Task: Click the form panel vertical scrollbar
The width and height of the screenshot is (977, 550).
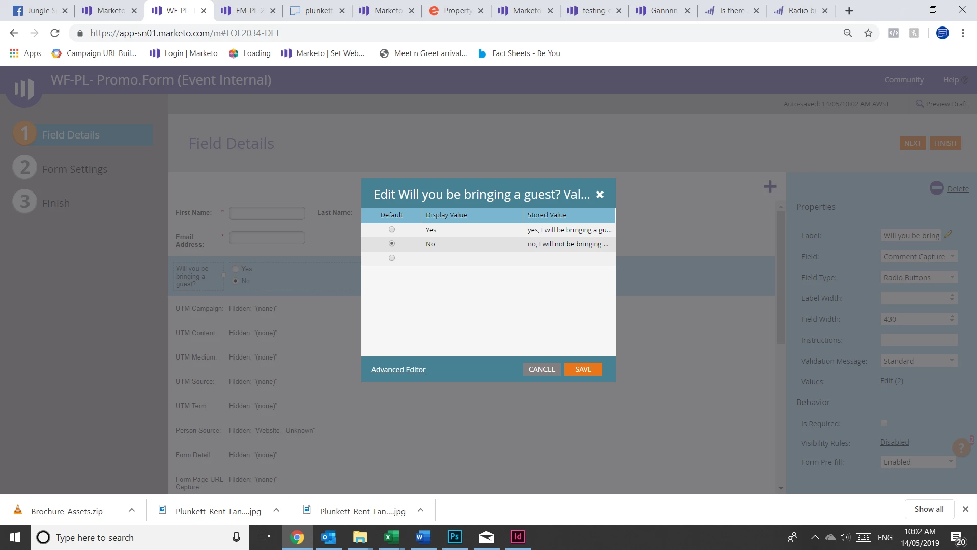Action: (781, 278)
